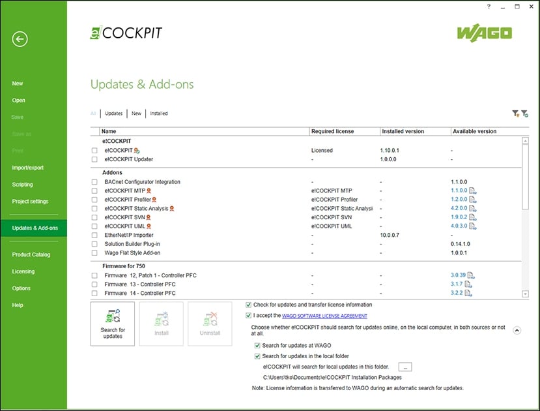Tick the EtherNet/IP Importer checkbox
Screen dimensions: 540x411
94,235
